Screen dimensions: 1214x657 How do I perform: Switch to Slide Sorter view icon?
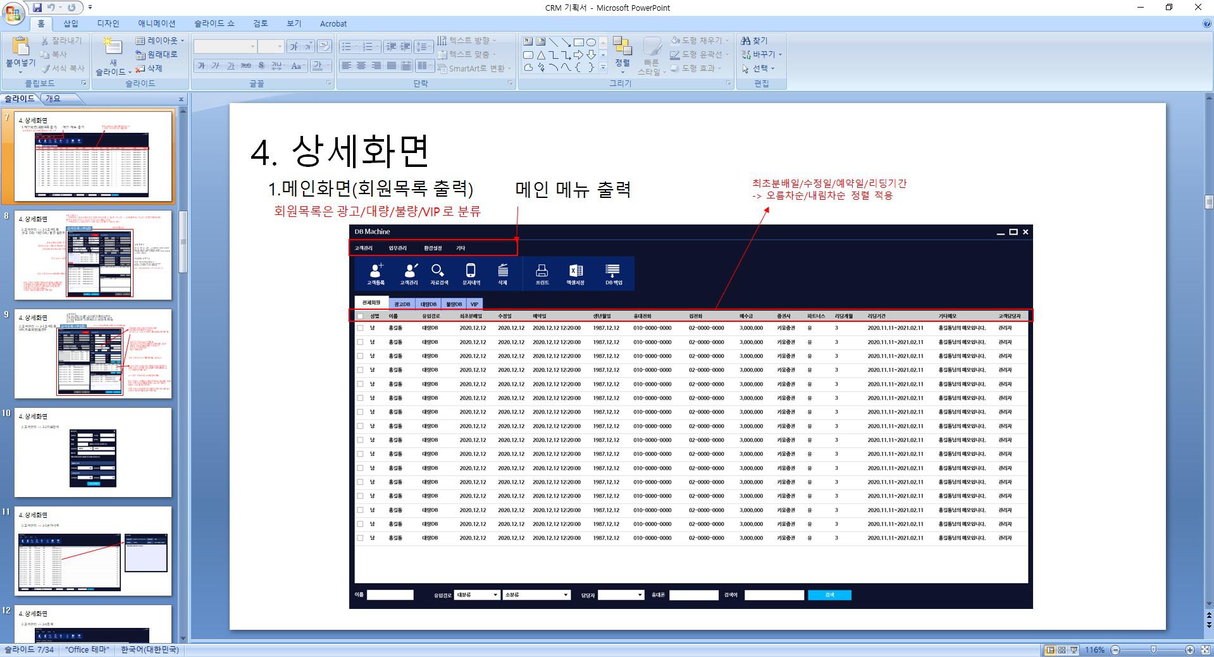1062,650
